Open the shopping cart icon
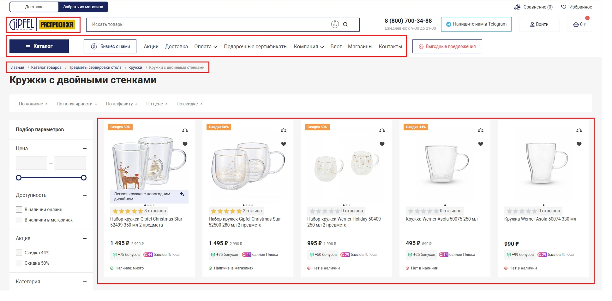This screenshot has width=612, height=301. (x=576, y=24)
